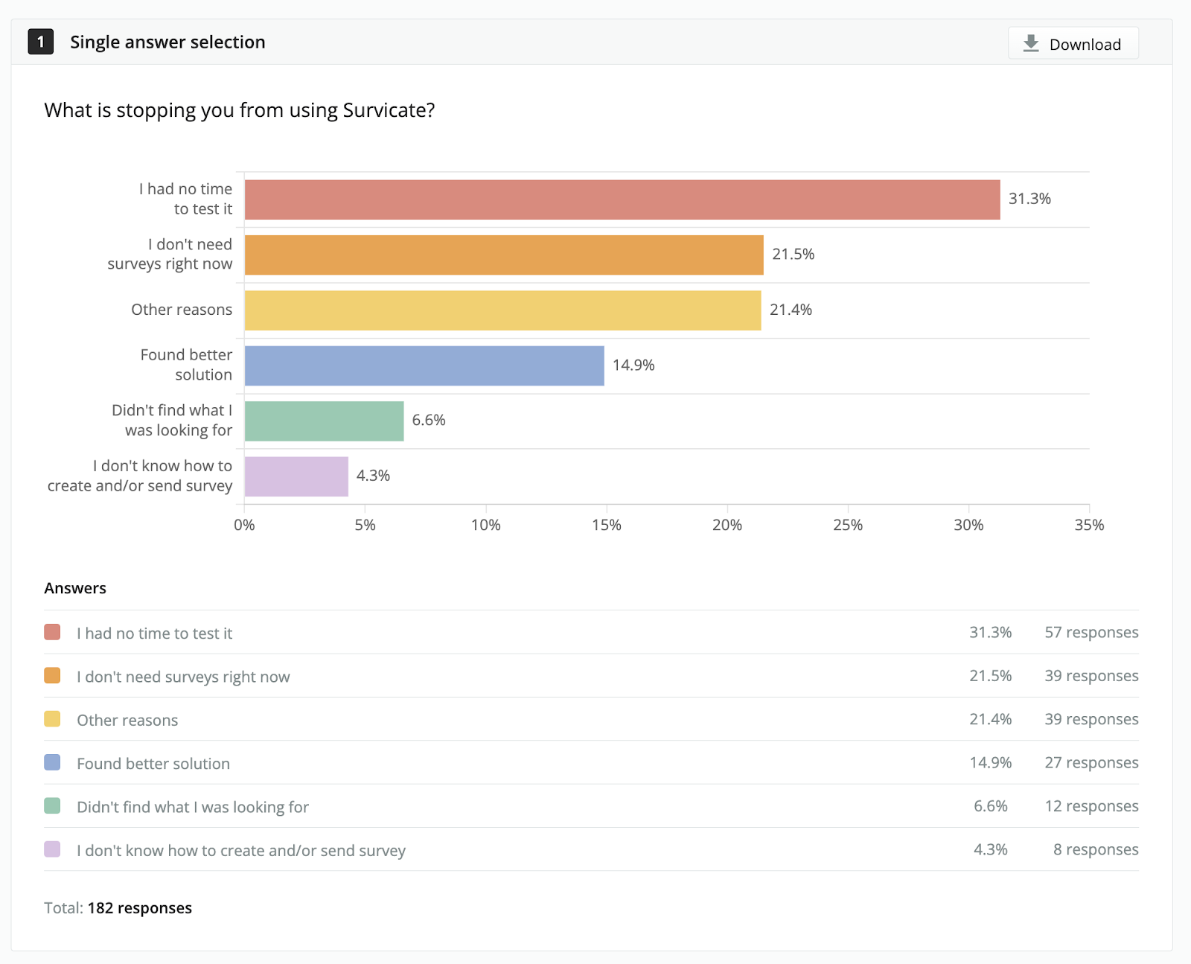Click the 6.6% label next to the green bar
The image size is (1191, 964).
pos(429,420)
